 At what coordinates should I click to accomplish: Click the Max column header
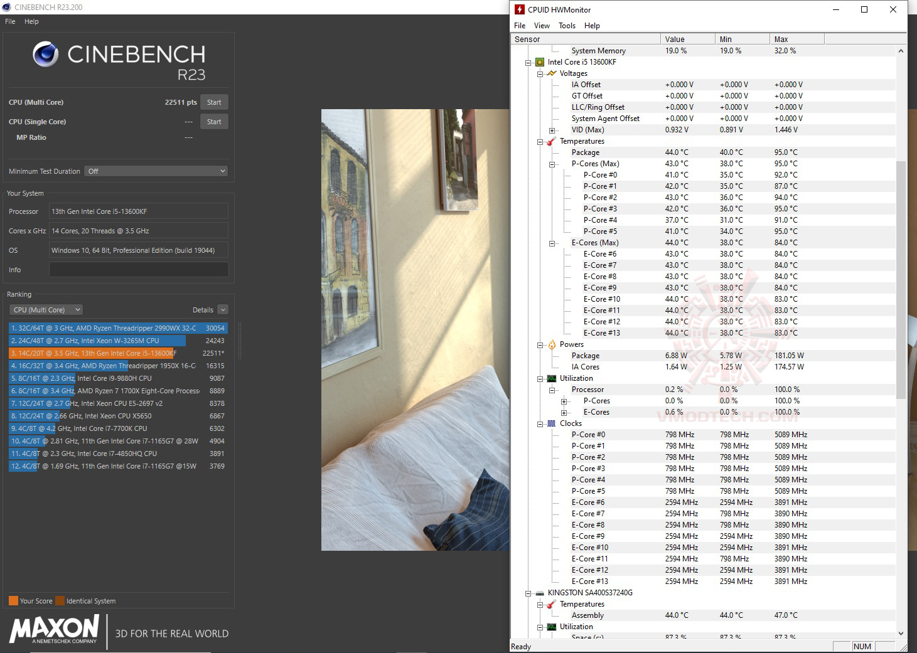pos(797,39)
